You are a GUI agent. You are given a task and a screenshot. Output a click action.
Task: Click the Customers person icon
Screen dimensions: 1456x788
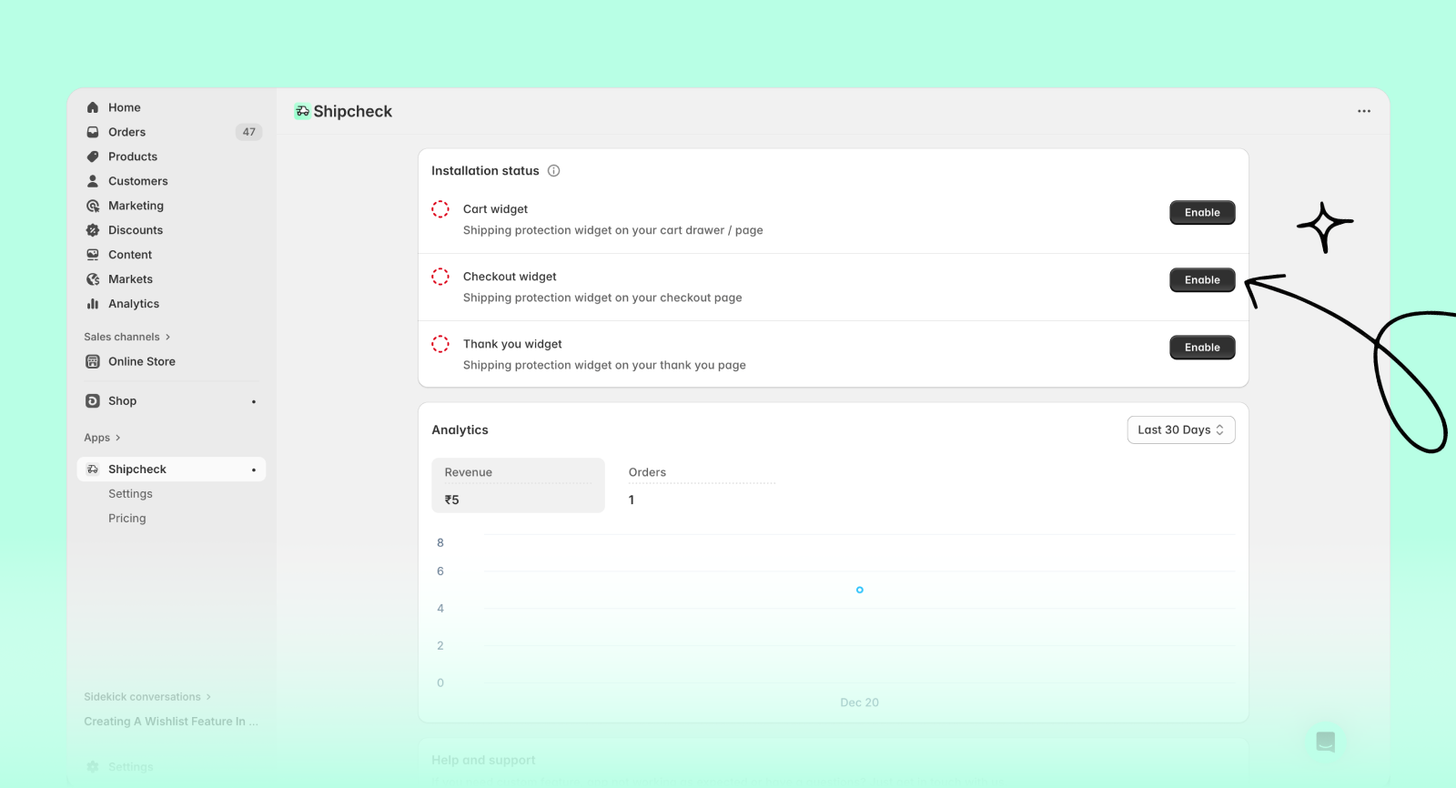pos(92,181)
